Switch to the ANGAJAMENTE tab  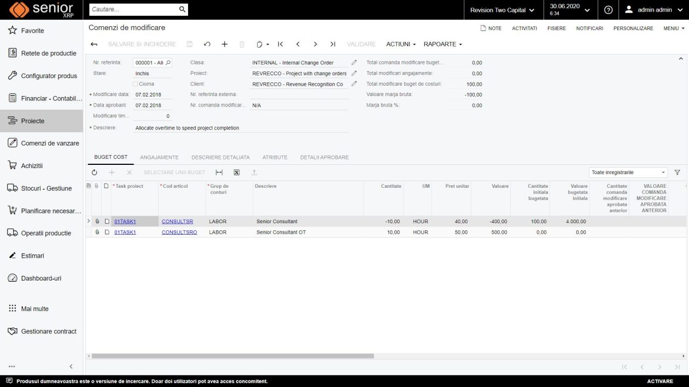(159, 157)
